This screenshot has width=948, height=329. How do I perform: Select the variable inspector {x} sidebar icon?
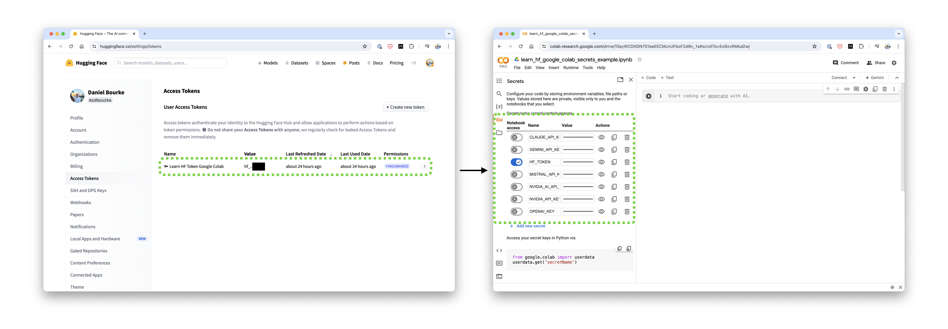pos(499,106)
